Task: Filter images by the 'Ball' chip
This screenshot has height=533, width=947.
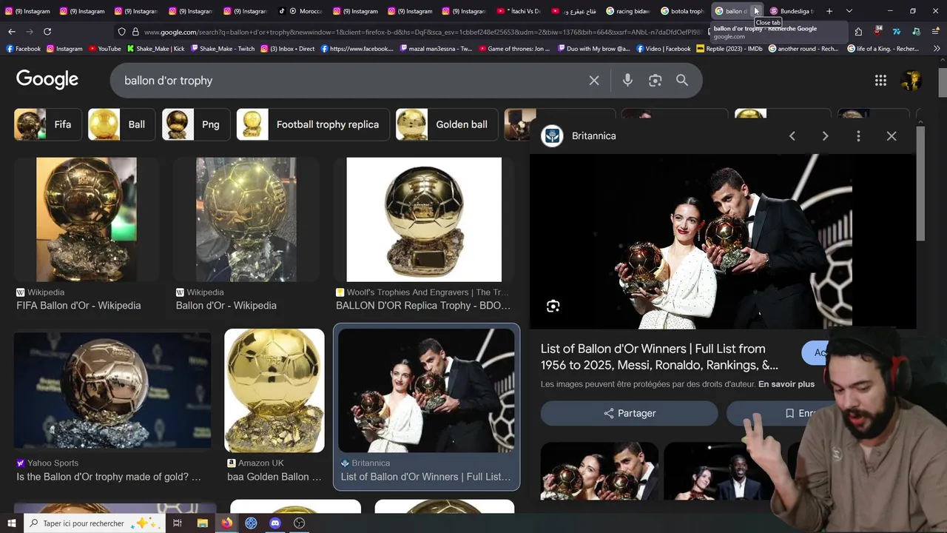Action: [121, 124]
